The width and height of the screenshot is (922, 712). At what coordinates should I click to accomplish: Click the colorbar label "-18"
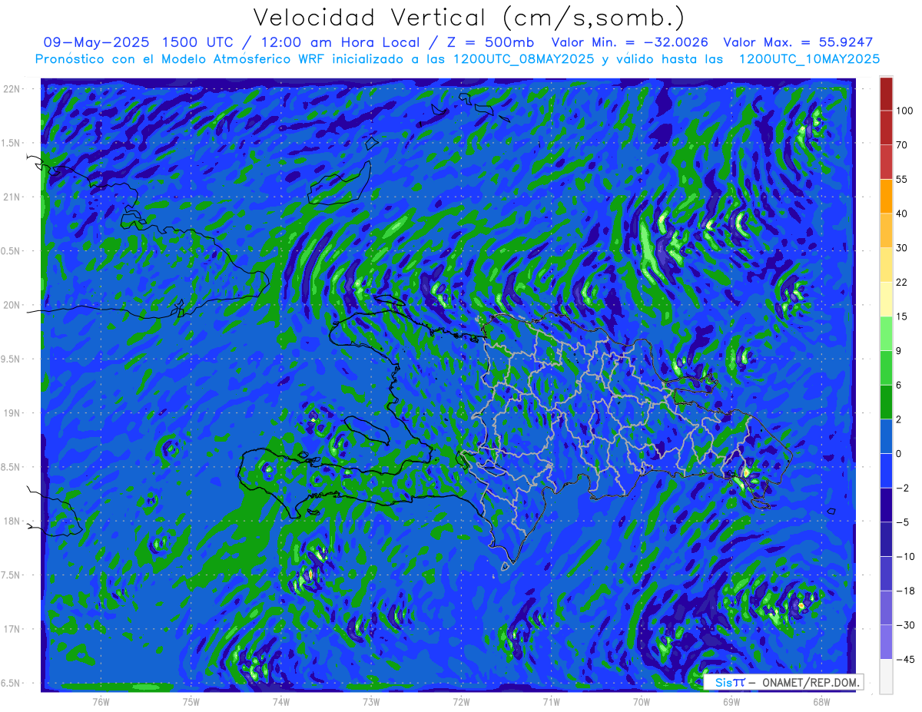point(904,590)
